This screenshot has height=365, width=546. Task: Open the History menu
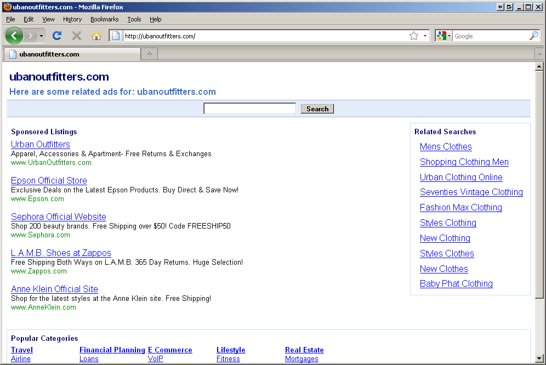[x=72, y=19]
